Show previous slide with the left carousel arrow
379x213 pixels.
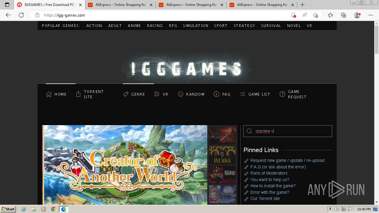[x=51, y=185]
